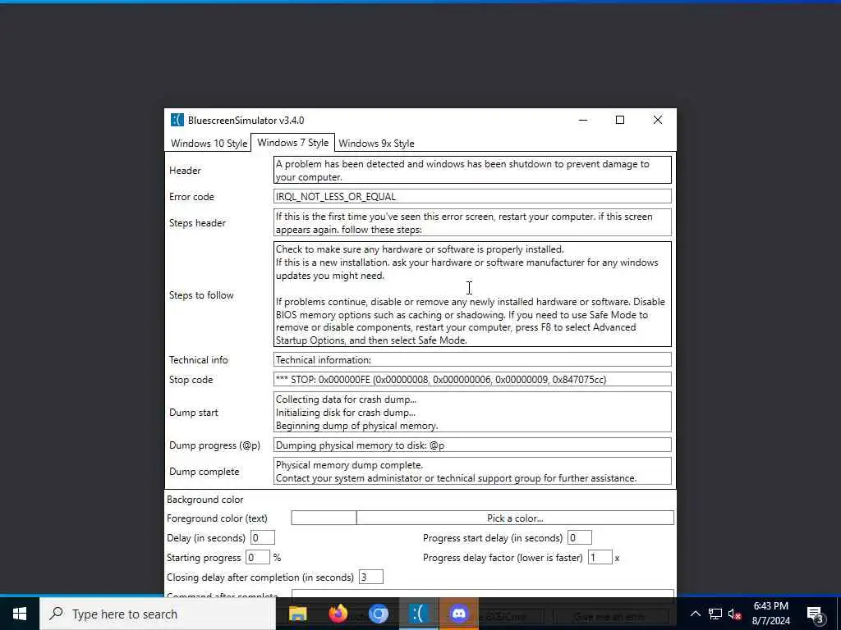
Task: Set the Delay (in seconds) field
Action: (x=262, y=538)
